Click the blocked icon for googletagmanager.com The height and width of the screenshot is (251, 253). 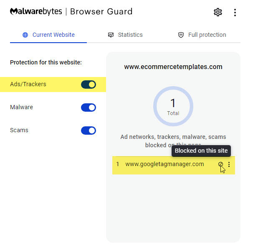coord(220,164)
